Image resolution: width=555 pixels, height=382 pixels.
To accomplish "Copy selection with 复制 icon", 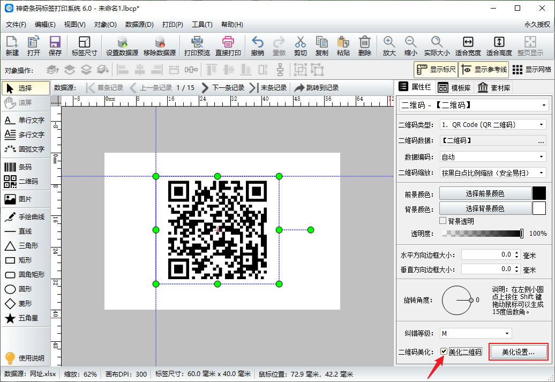I will (x=322, y=46).
